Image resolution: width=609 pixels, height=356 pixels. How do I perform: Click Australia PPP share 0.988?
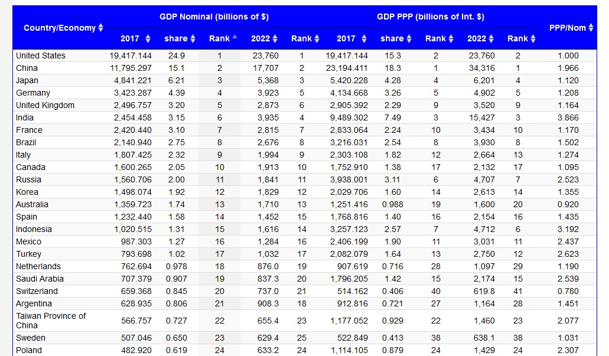point(393,205)
